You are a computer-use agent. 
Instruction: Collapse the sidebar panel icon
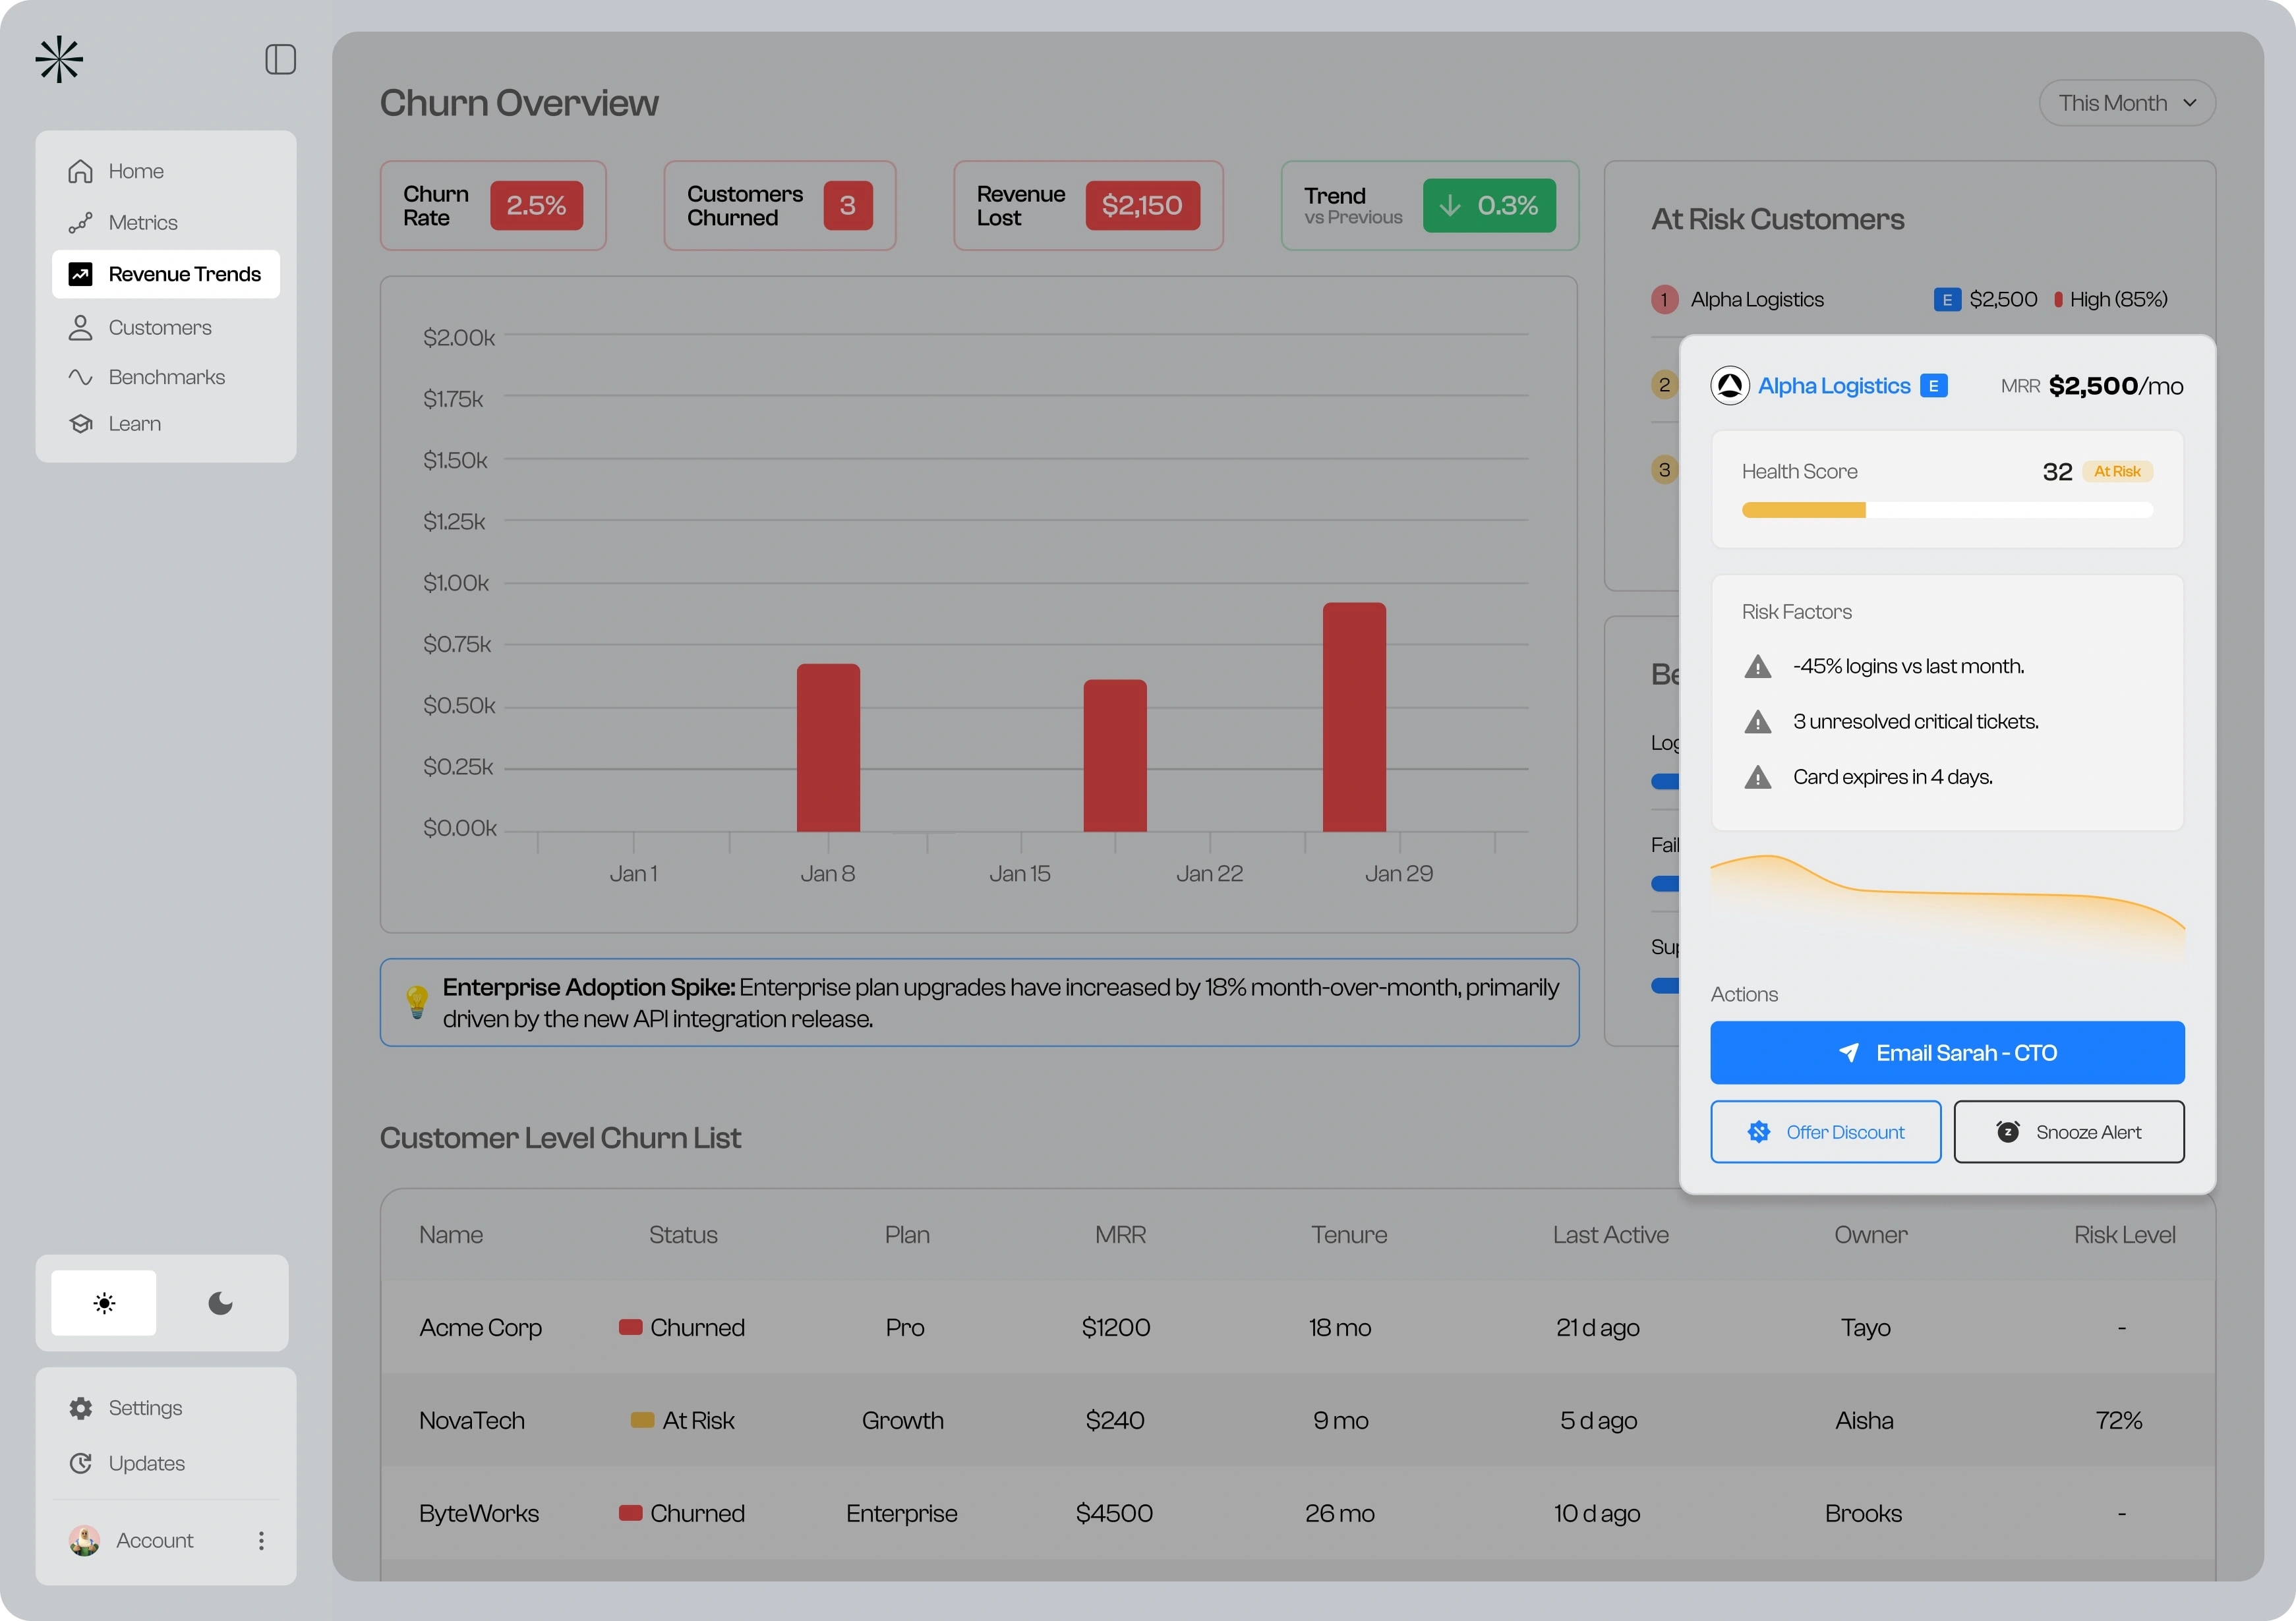pyautogui.click(x=280, y=60)
